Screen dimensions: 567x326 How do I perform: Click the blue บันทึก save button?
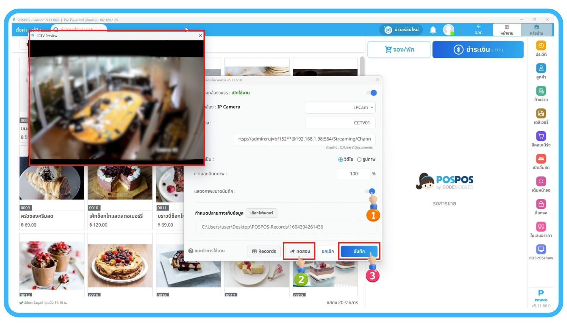[359, 251]
